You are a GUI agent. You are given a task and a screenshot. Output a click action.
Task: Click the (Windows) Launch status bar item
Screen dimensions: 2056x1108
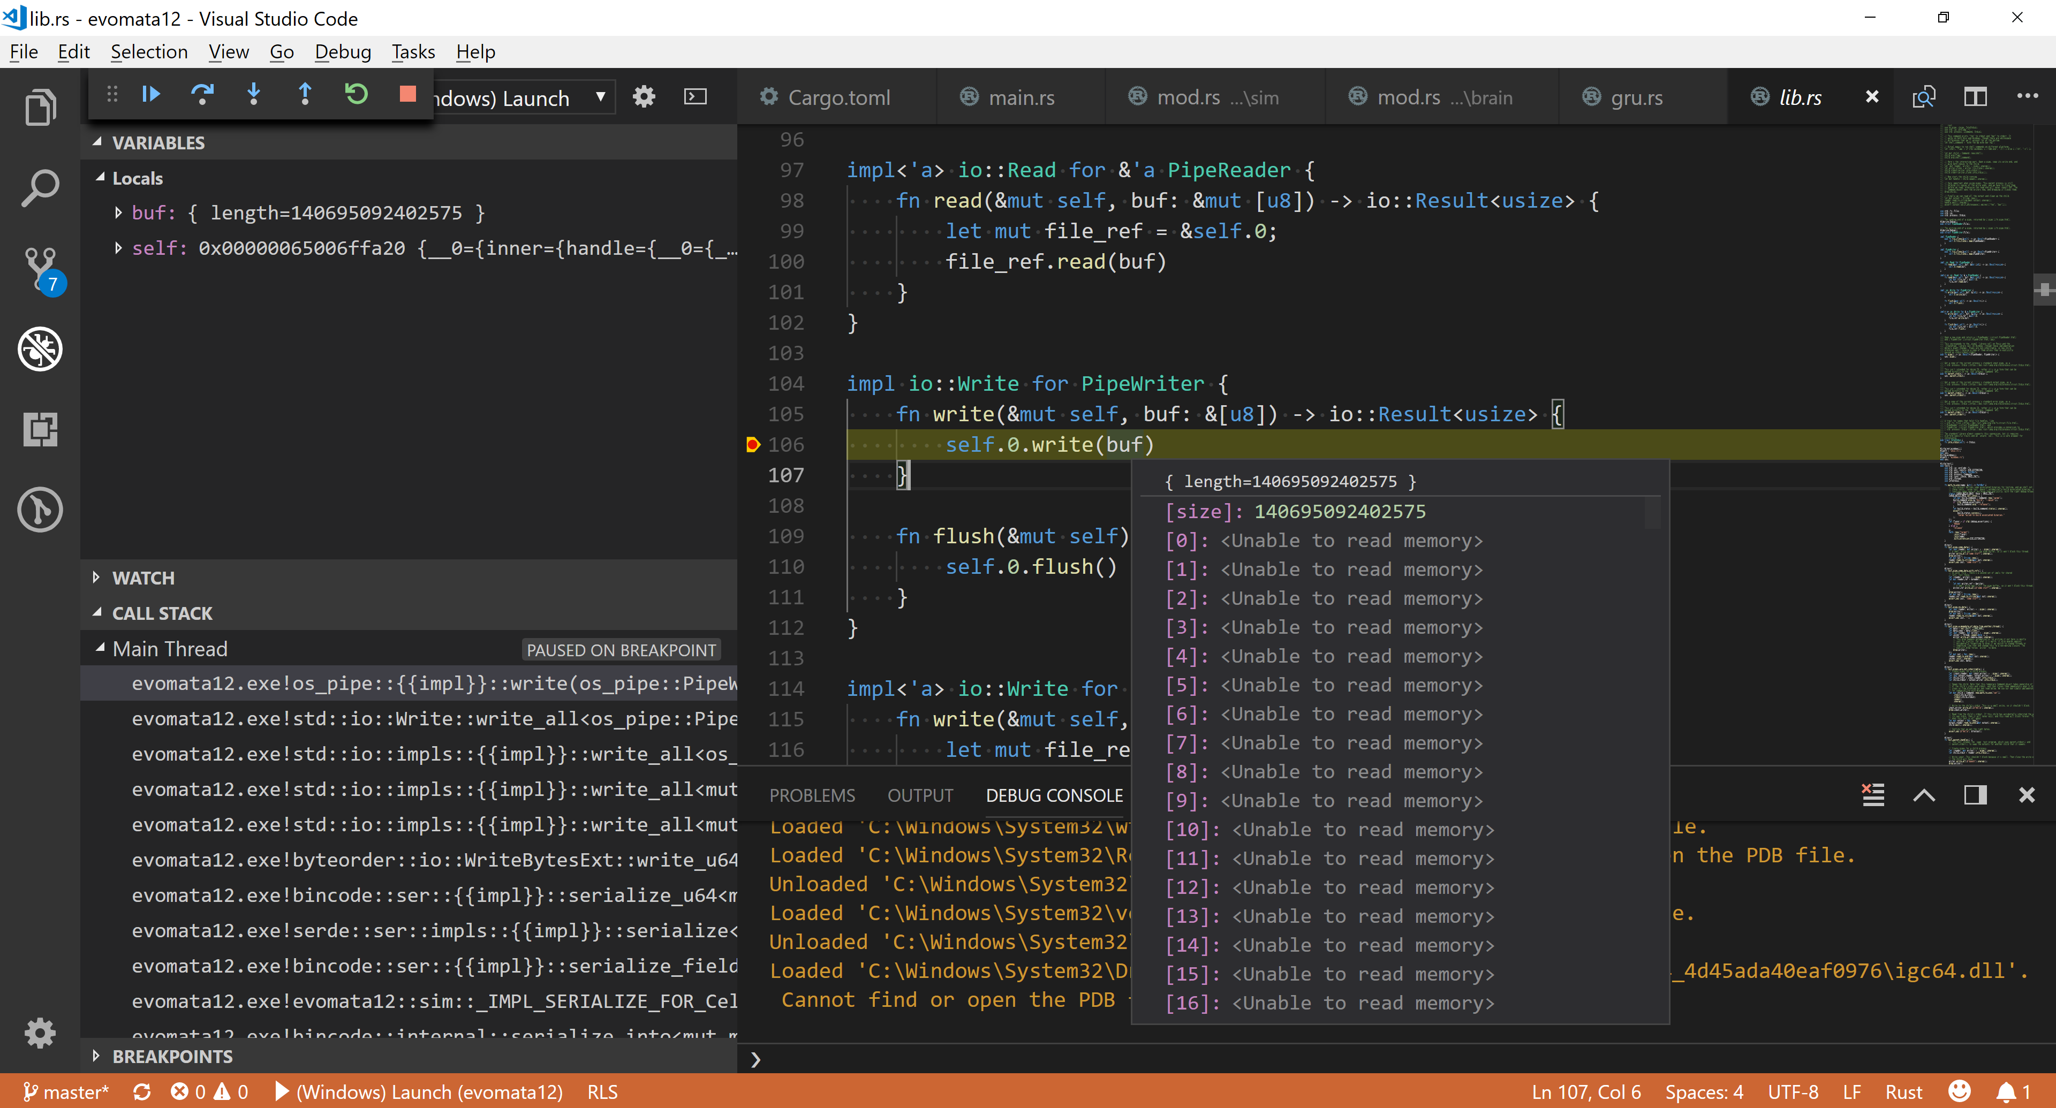point(418,1092)
